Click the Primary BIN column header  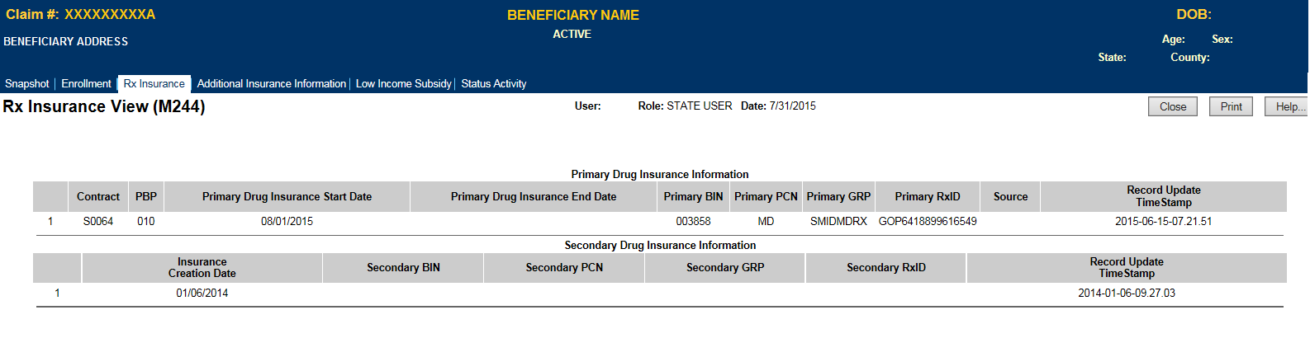click(693, 196)
